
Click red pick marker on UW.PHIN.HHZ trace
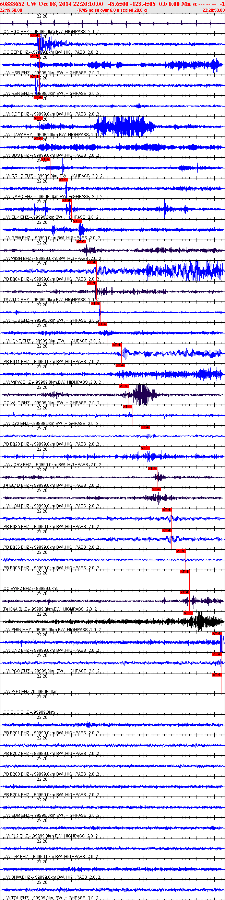coord(188,613)
